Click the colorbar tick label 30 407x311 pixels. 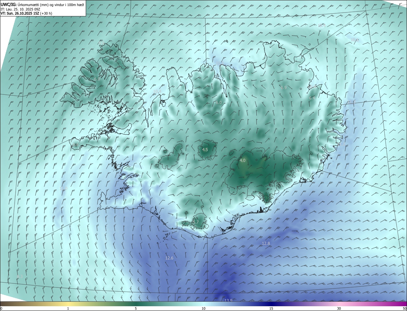pos(339,309)
